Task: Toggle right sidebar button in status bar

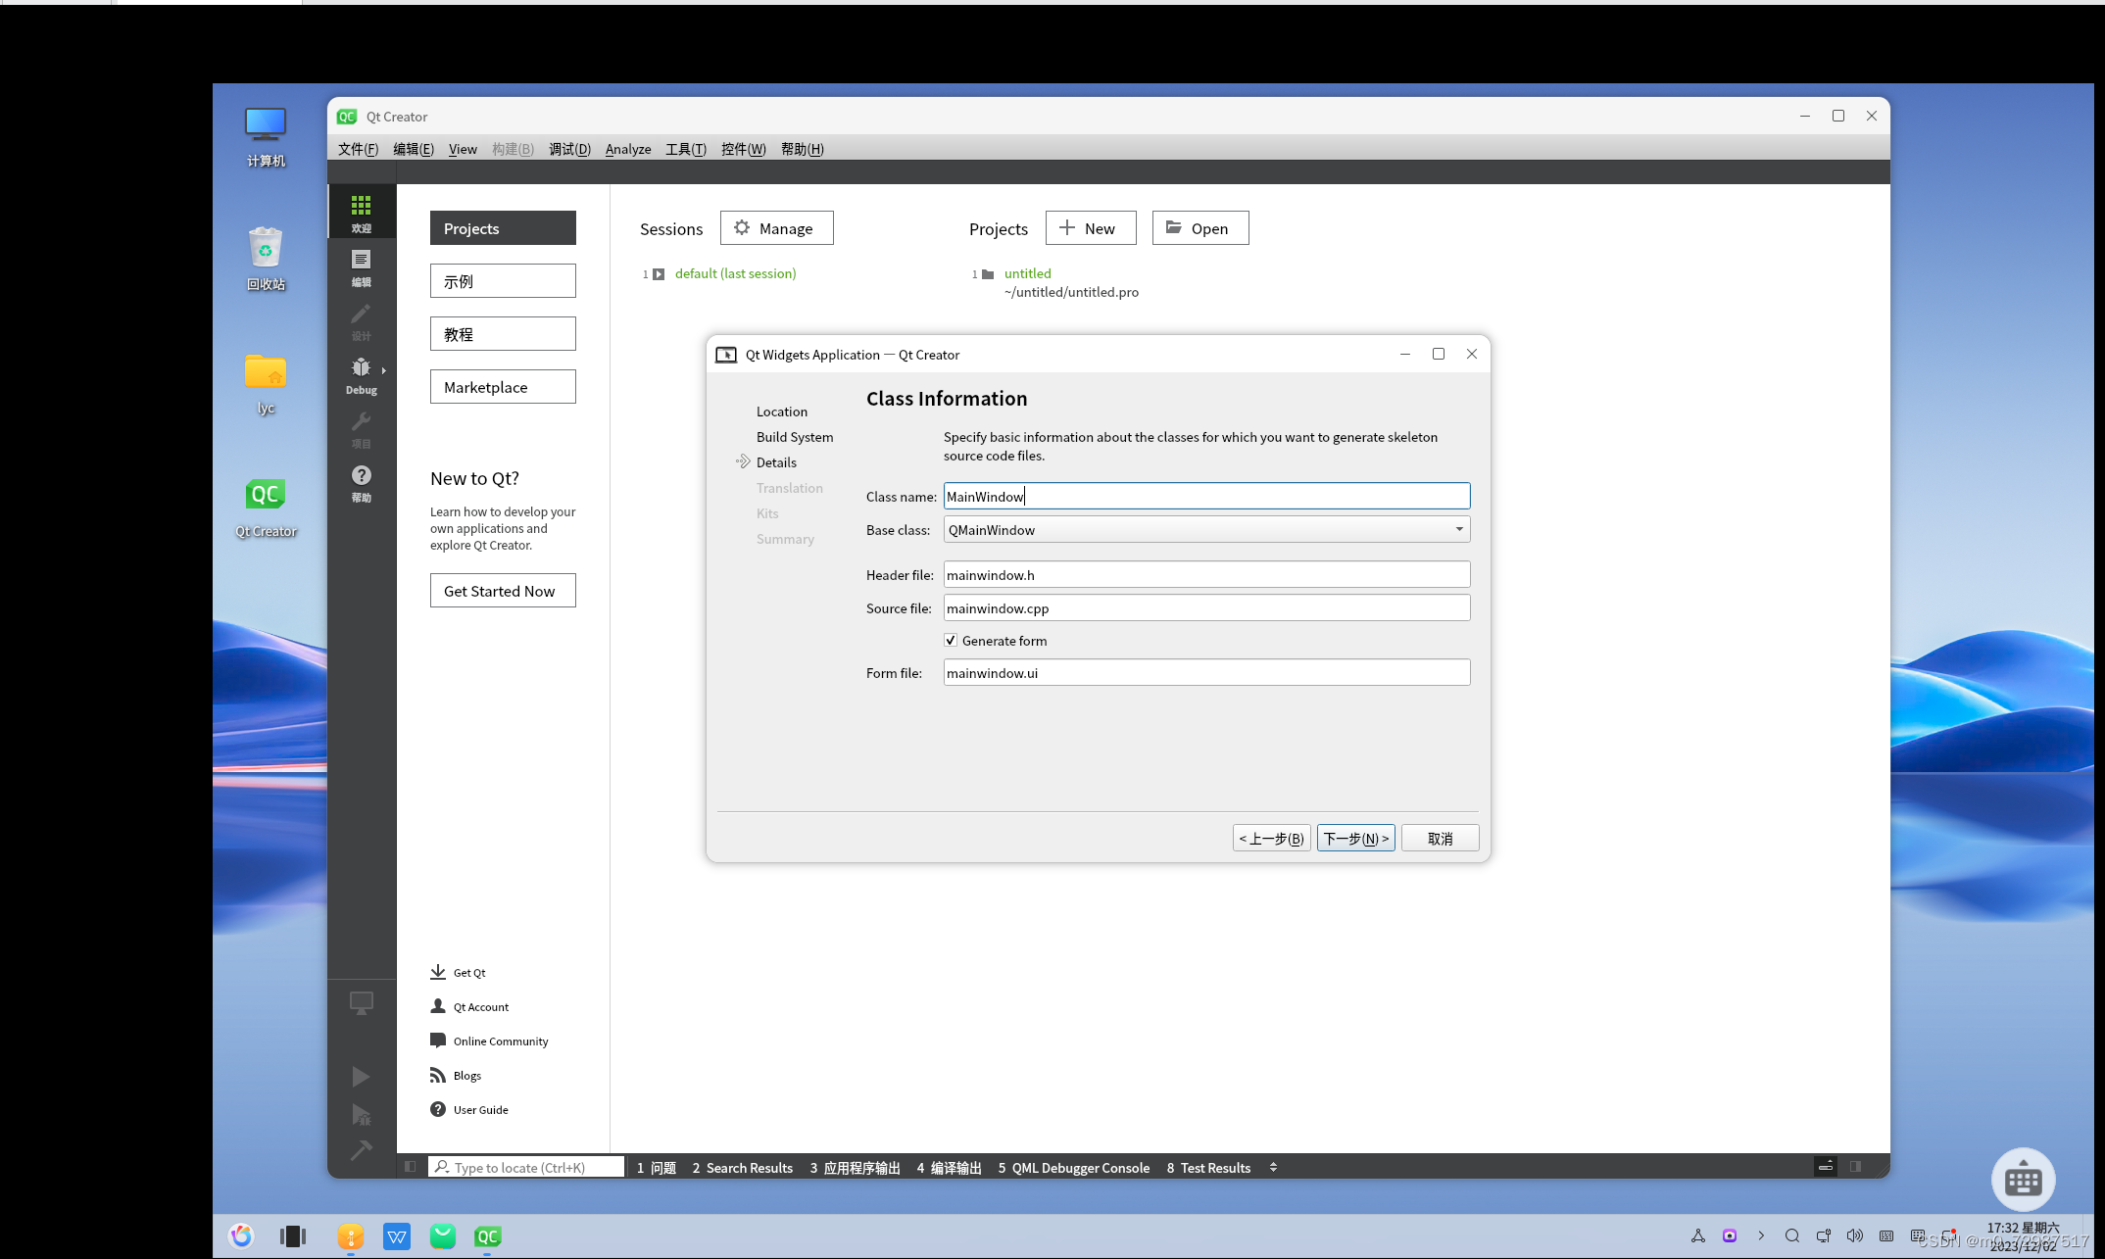Action: click(1855, 1167)
